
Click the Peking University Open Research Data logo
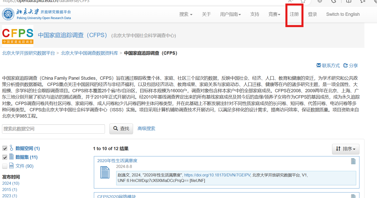tap(37, 14)
